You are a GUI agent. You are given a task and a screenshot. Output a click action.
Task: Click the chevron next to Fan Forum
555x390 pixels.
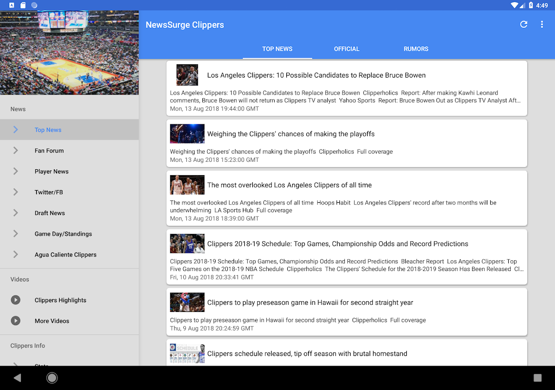coord(16,151)
